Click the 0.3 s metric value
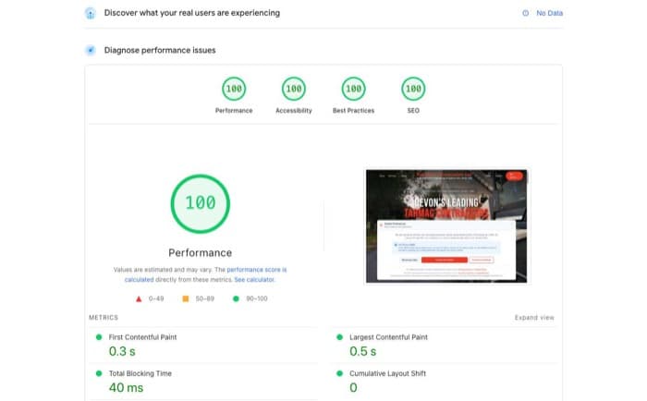The image size is (647, 401). [x=122, y=351]
